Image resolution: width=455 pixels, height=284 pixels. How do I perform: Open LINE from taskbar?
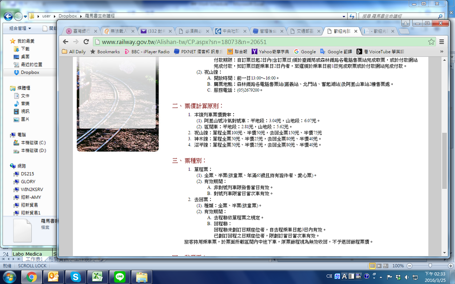point(120,277)
